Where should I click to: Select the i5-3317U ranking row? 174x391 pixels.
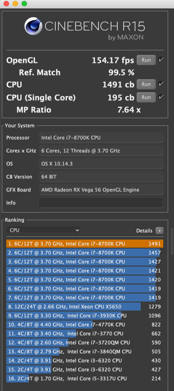click(85, 378)
